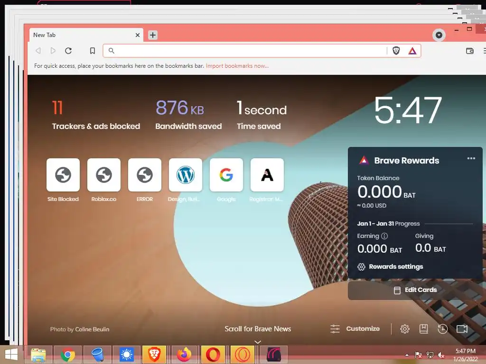This screenshot has width=486, height=364.
Task: Start Brave Talk video call icon
Action: pyautogui.click(x=462, y=329)
